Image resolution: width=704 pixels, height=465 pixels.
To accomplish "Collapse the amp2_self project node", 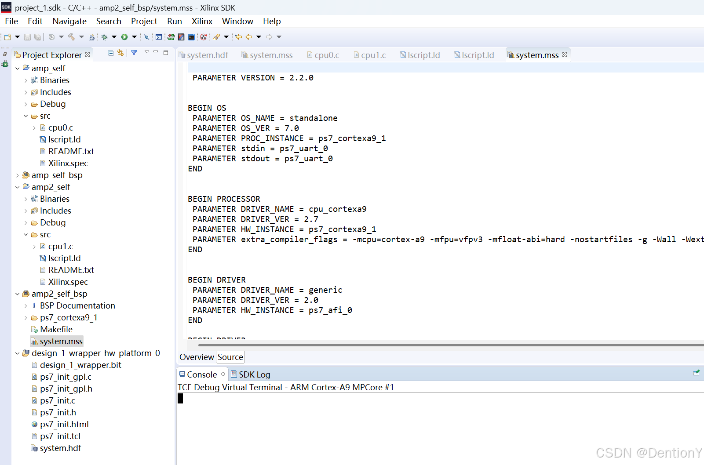I will pos(17,187).
